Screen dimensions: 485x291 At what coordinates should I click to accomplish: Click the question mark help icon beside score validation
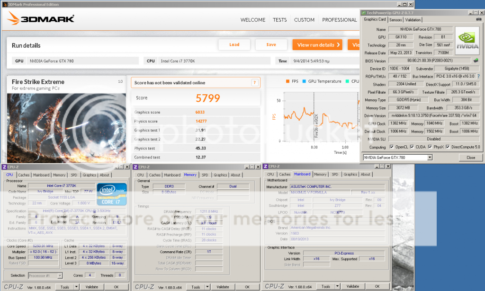(x=255, y=83)
